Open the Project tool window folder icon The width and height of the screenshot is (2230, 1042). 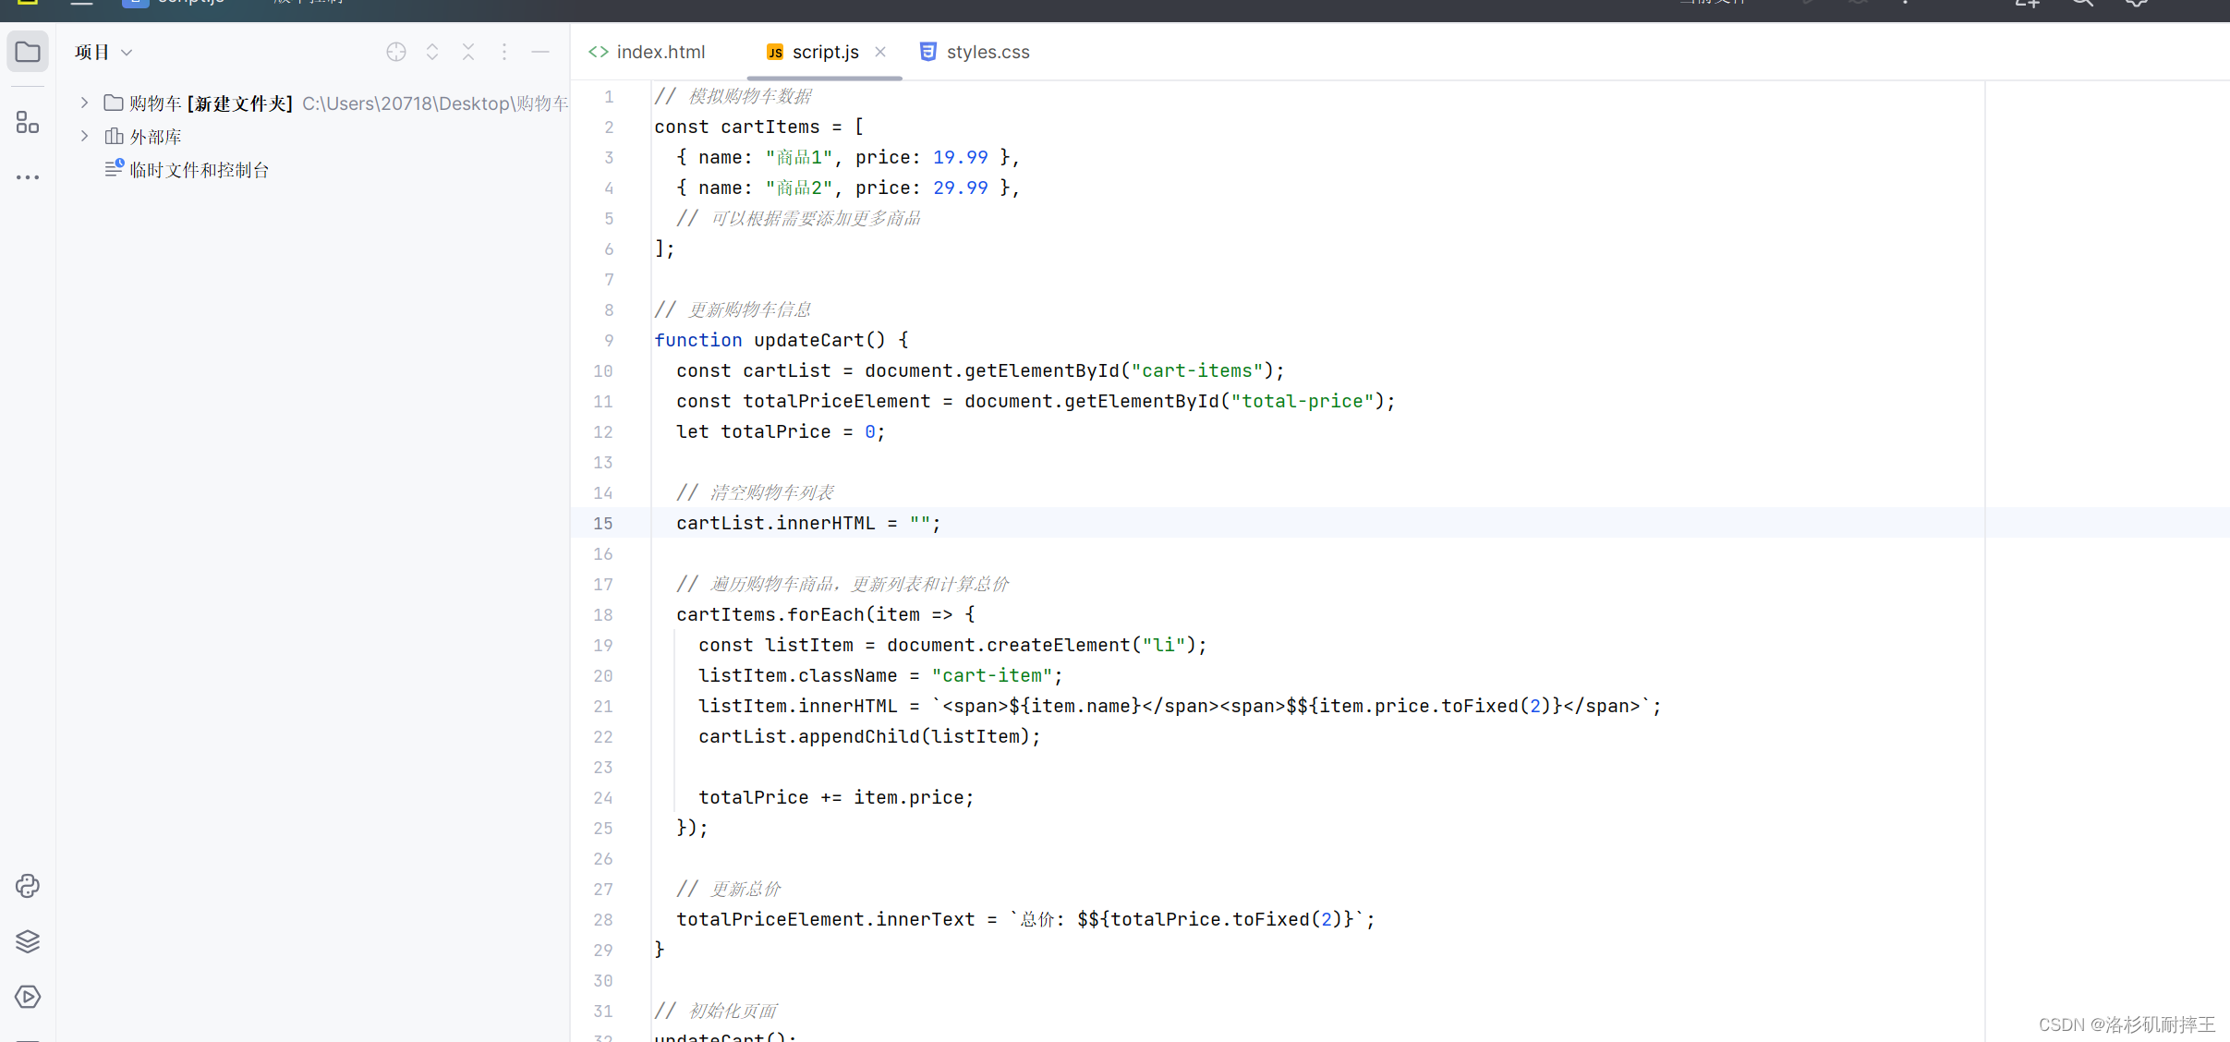point(28,52)
